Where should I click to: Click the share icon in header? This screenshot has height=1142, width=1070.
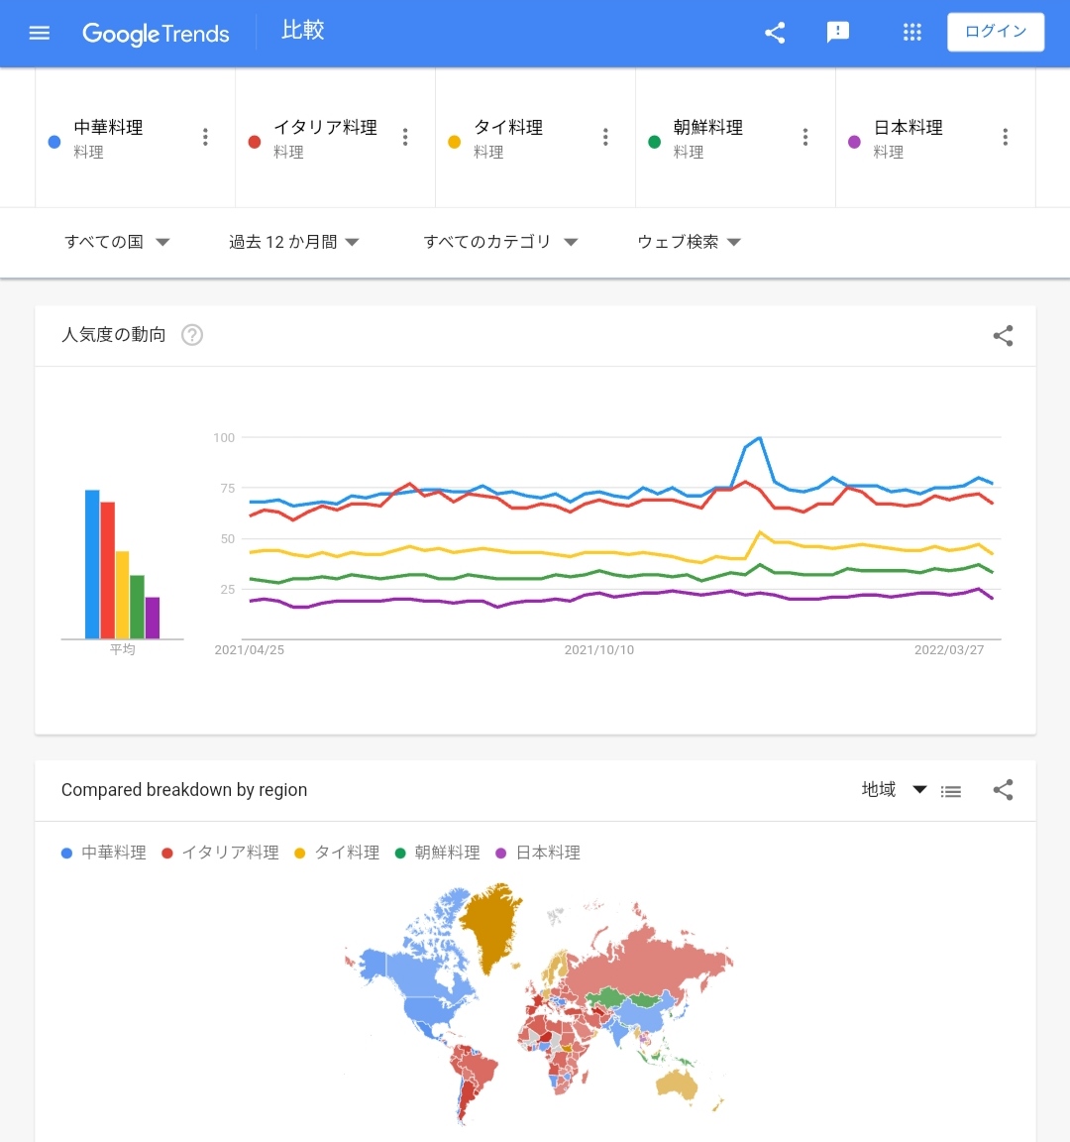pyautogui.click(x=775, y=33)
